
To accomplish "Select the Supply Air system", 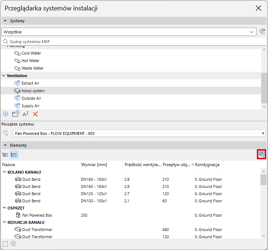I will click(131, 106).
